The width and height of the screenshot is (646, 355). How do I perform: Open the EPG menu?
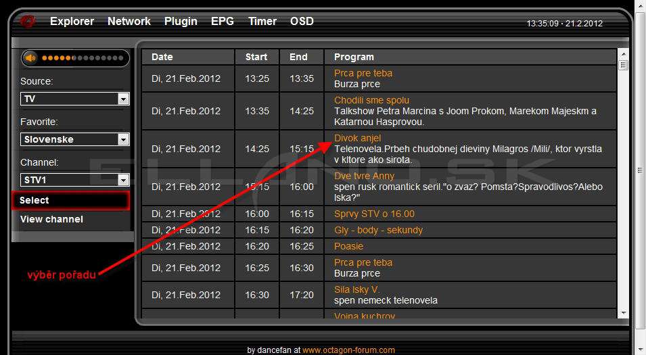coord(223,22)
